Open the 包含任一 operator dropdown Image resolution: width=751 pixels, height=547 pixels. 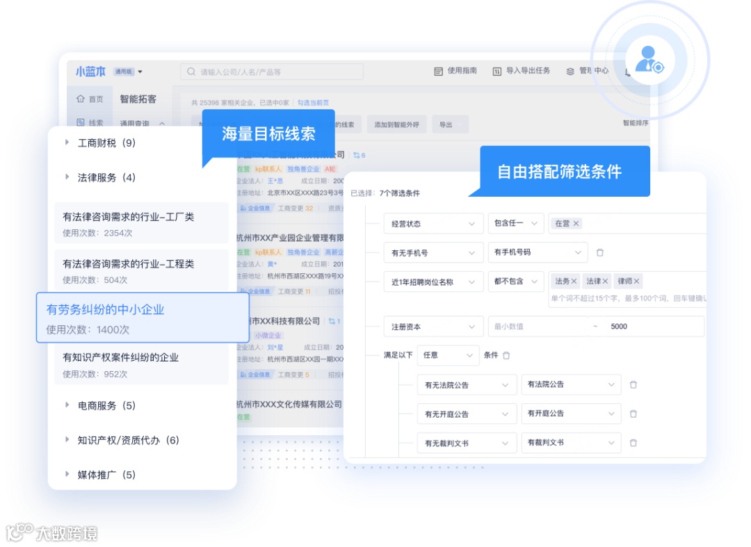click(516, 223)
